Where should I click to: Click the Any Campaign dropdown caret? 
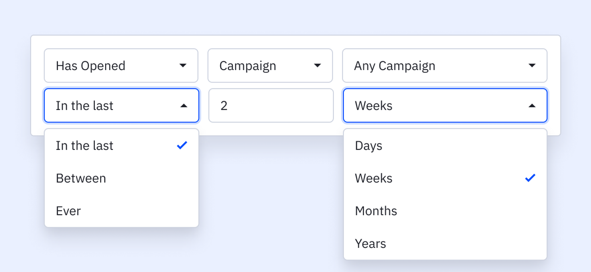532,66
